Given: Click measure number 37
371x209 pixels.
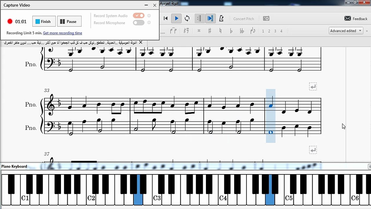Looking at the screenshot, I should click(47, 154).
